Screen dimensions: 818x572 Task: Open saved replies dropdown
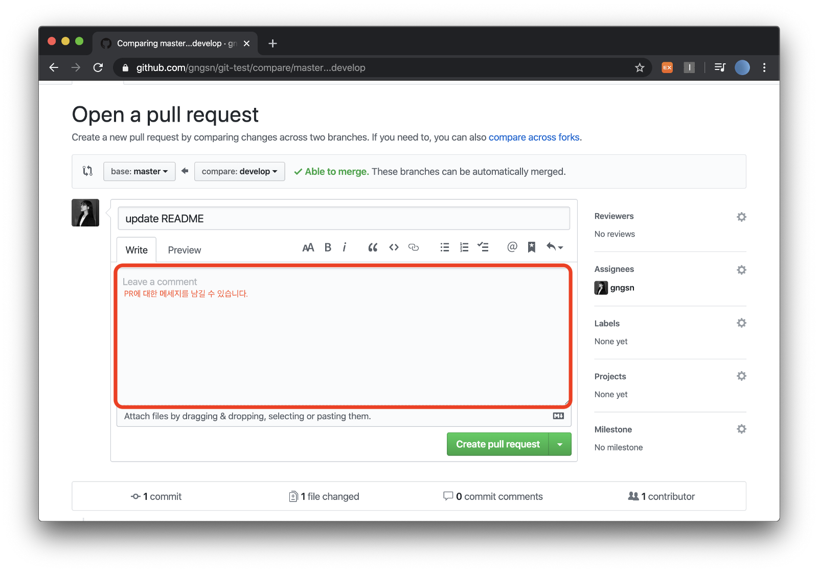click(x=555, y=247)
